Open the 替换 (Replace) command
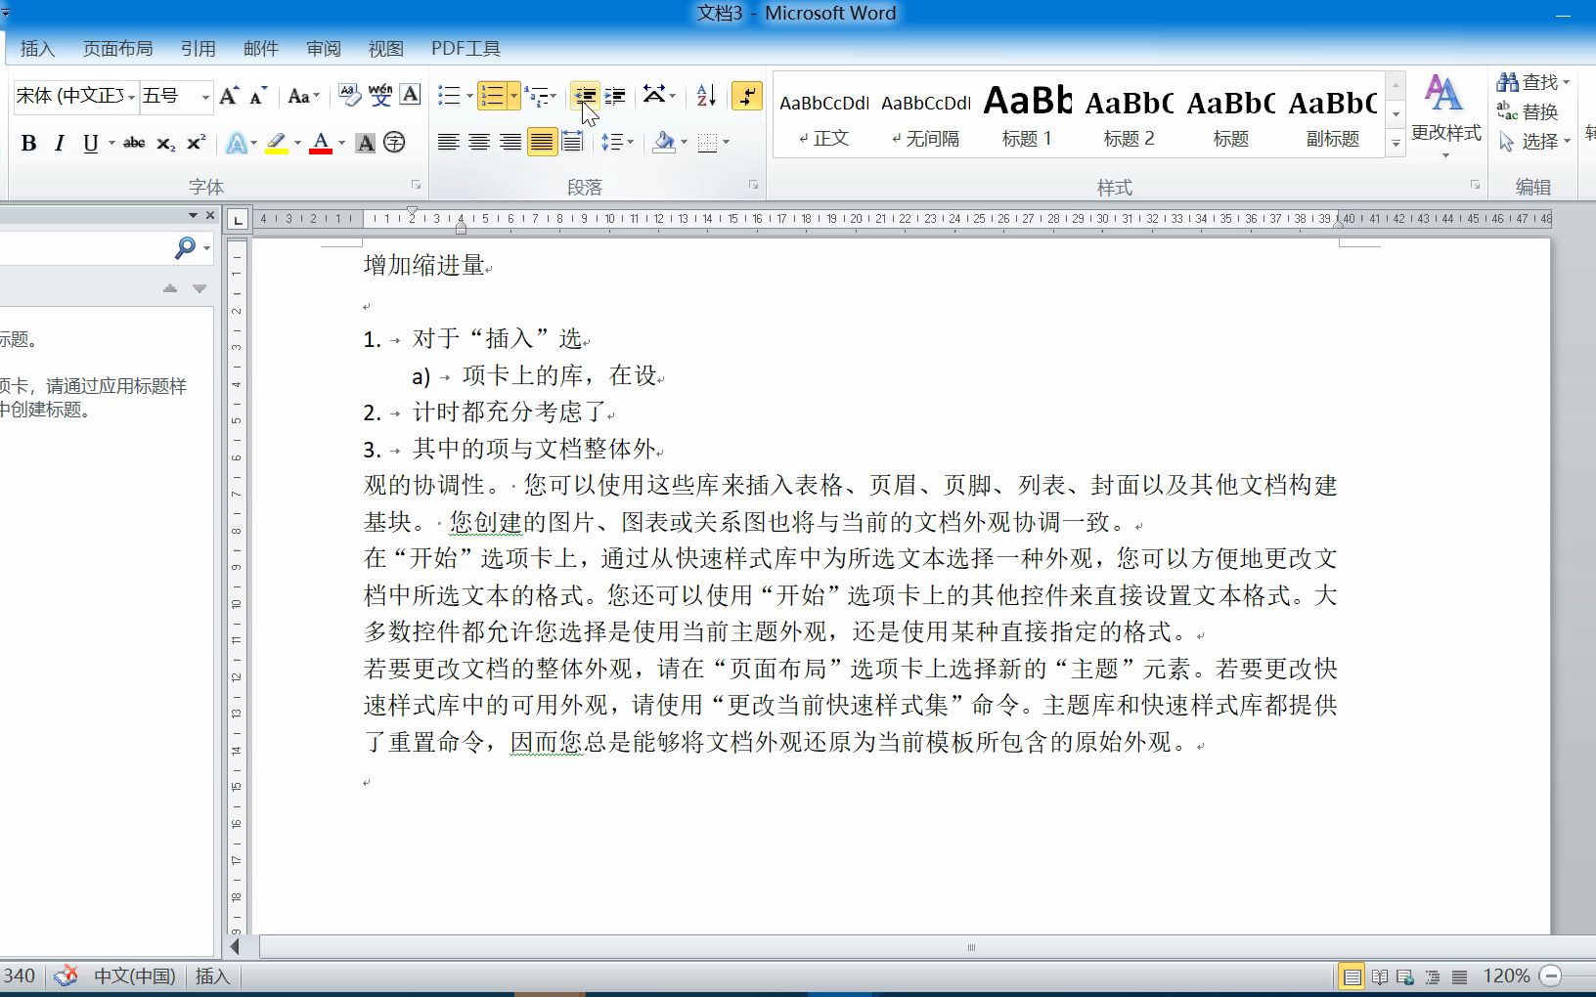Screen dimensions: 1596x997 pos(1535,112)
